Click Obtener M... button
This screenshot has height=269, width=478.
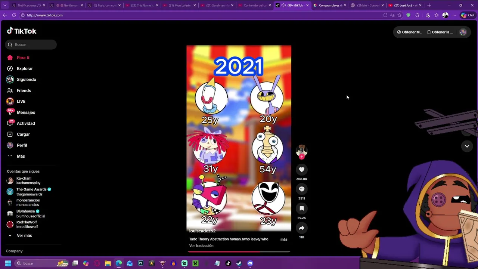click(409, 32)
